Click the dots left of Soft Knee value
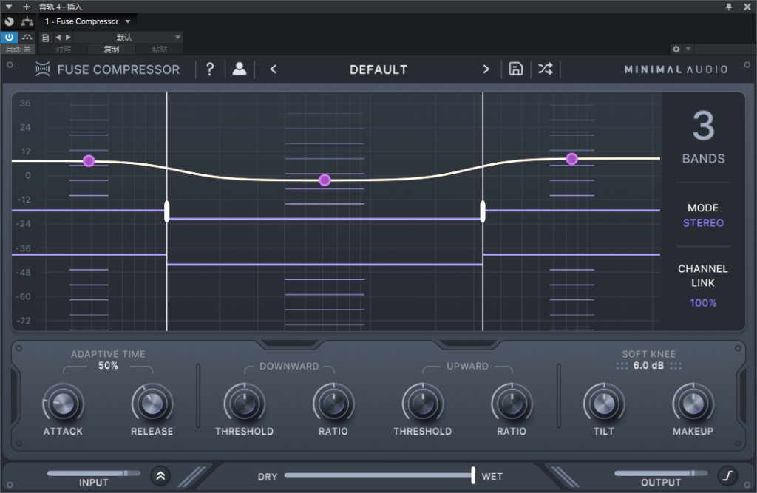Viewport: 757px width, 493px height. 622,366
